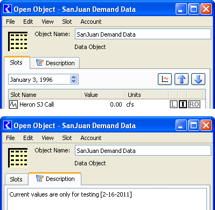
Task: Click Object Name field in lower window
Action: coord(143,150)
